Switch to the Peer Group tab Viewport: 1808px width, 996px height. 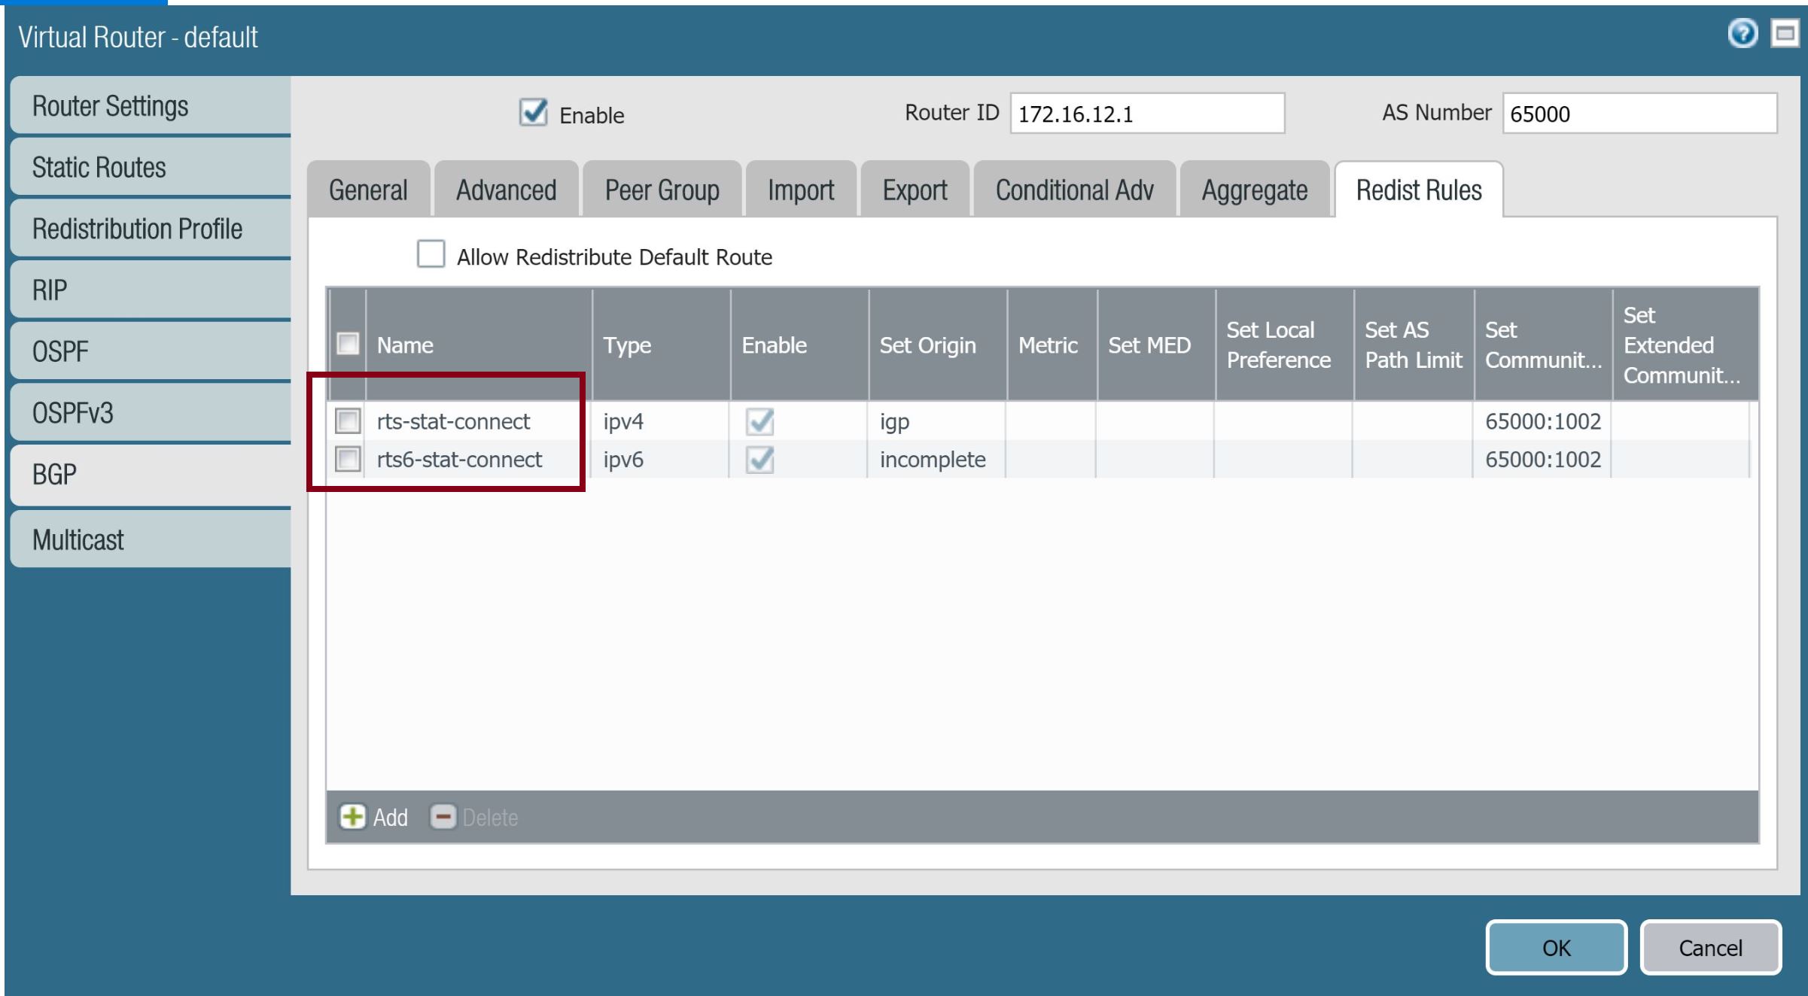[662, 190]
